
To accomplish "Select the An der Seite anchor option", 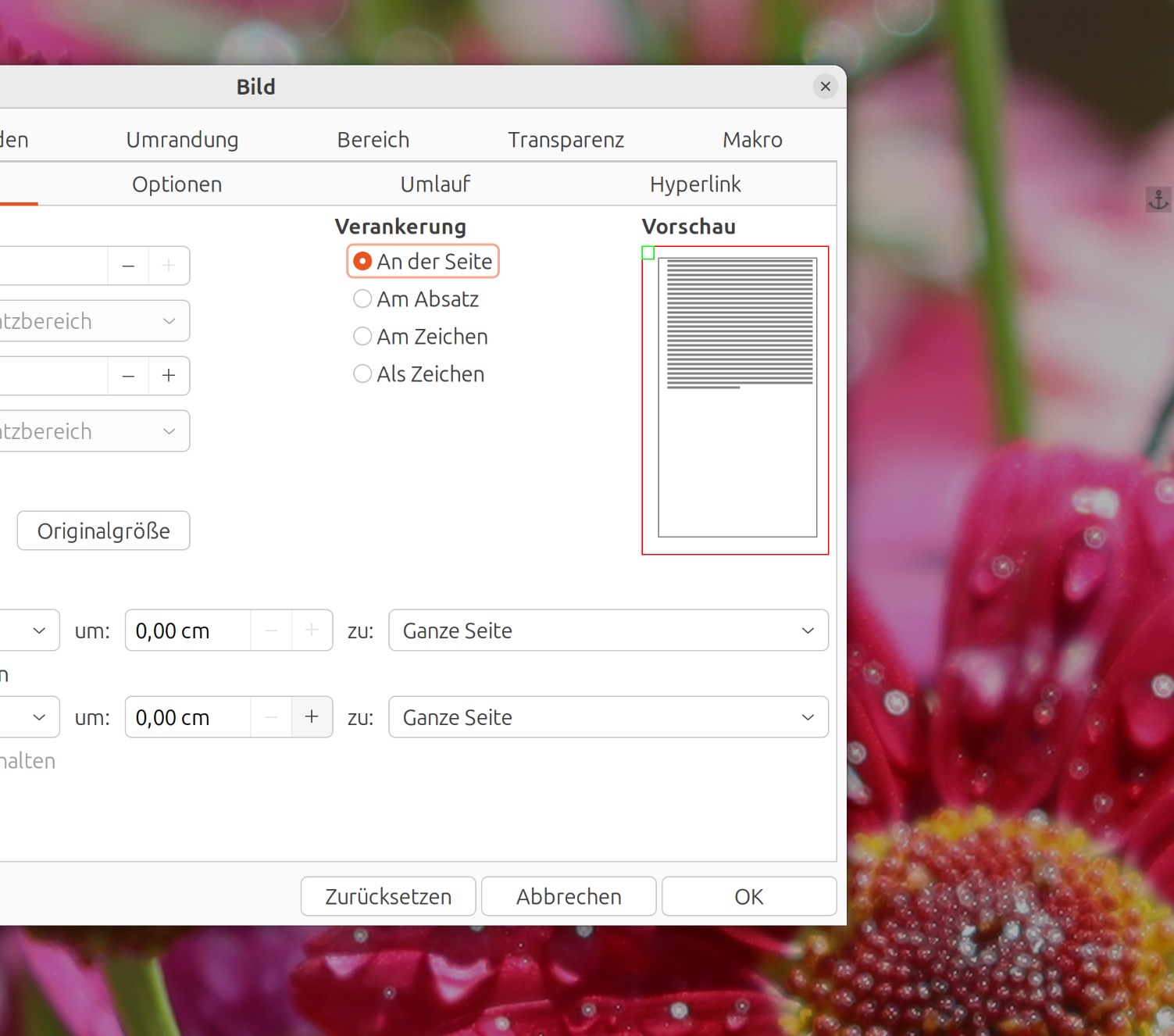I will (423, 261).
